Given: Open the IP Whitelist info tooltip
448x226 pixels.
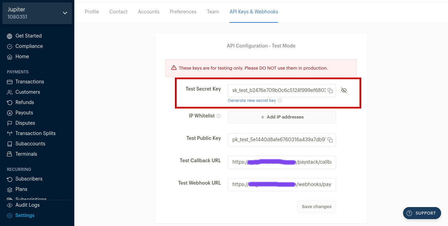Looking at the screenshot, I should point(218,116).
